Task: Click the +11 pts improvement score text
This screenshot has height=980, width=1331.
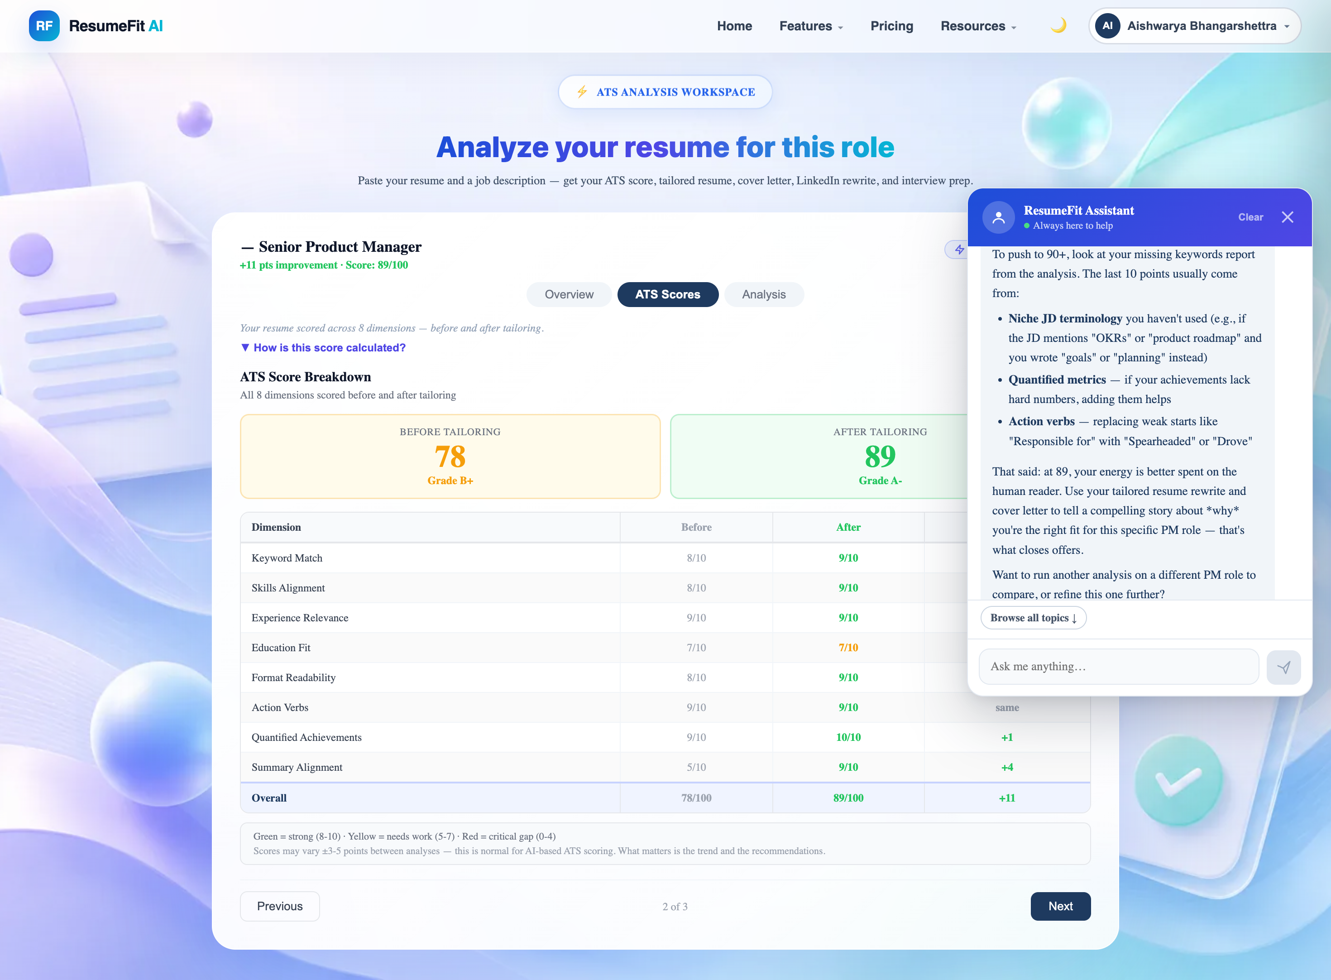Action: point(324,265)
